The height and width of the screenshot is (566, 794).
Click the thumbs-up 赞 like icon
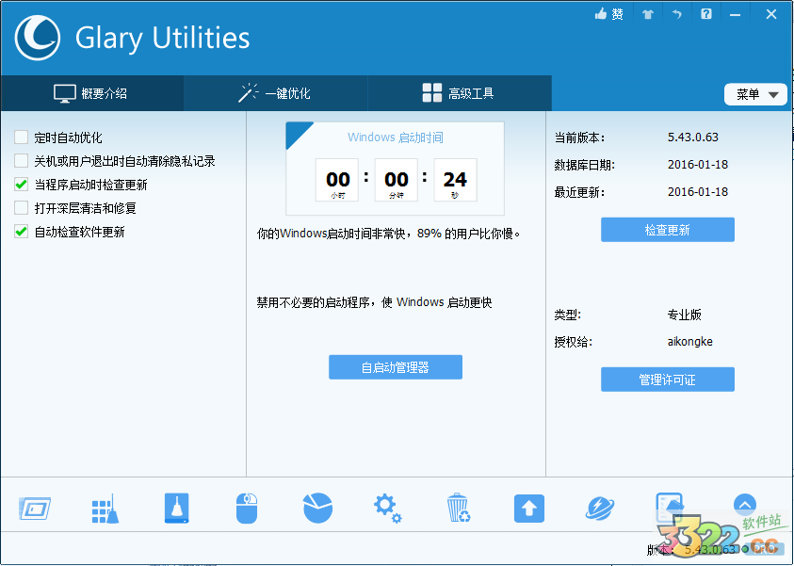point(608,14)
